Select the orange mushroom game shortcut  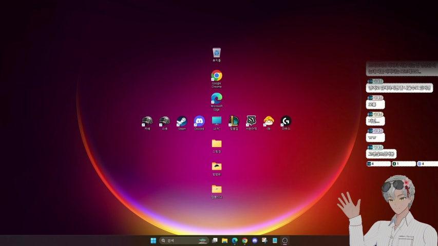tap(269, 121)
